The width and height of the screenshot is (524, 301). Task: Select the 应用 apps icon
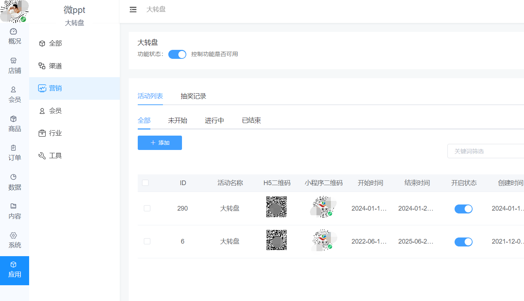coord(13,264)
